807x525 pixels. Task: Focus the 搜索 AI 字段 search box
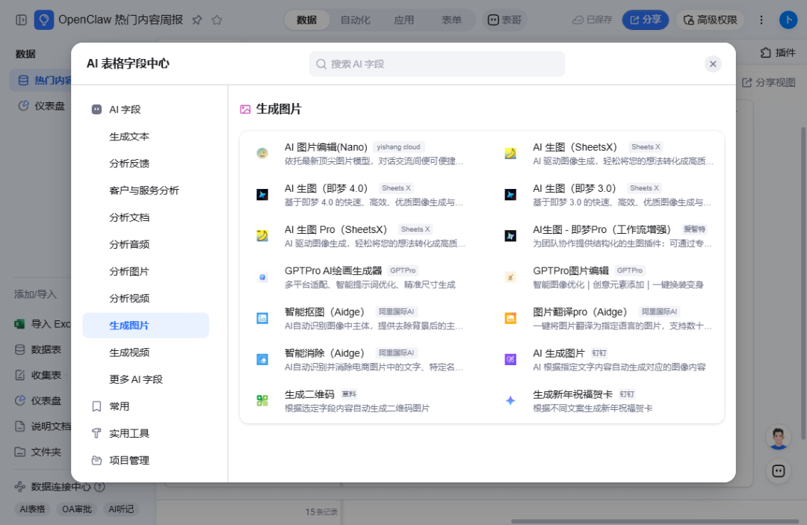click(437, 63)
